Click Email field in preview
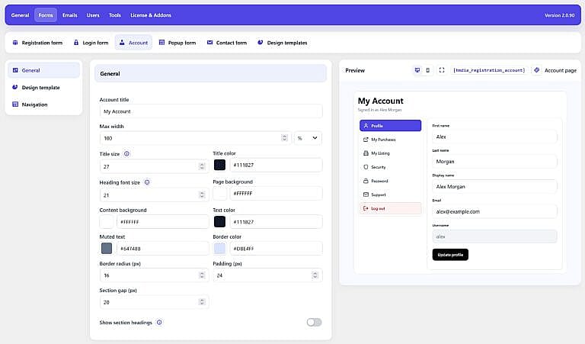Viewport: 585px width, 344px height. [x=494, y=211]
